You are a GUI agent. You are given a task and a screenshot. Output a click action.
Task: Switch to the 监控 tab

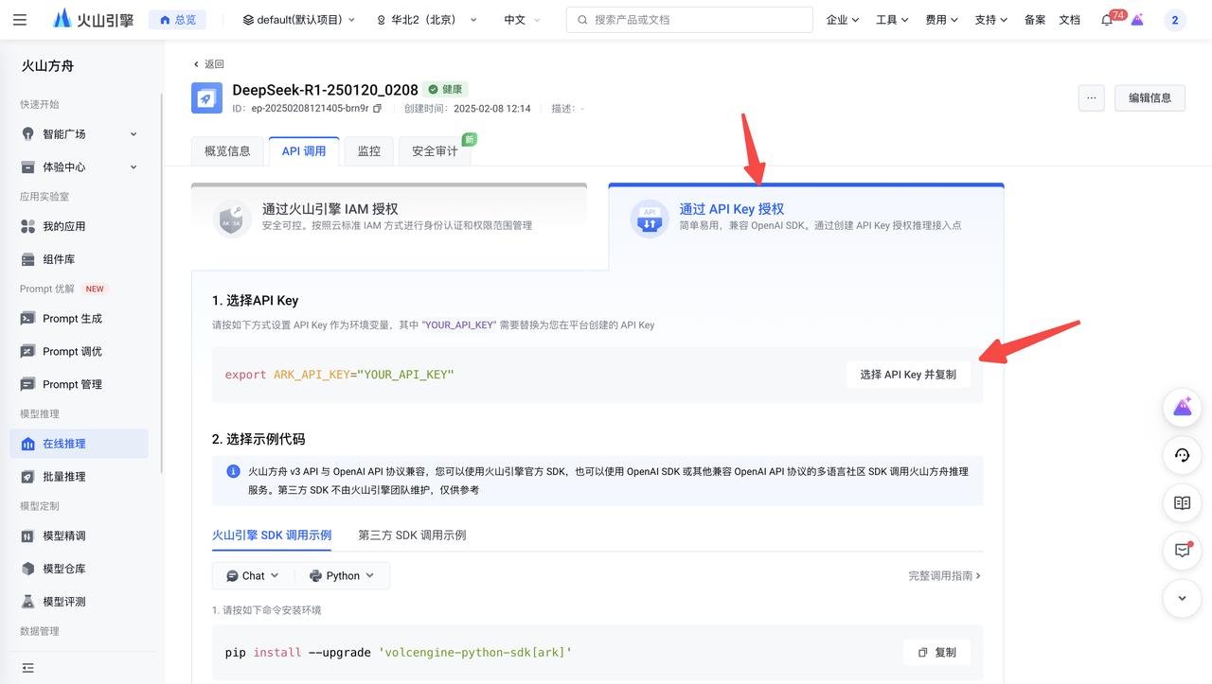(x=368, y=151)
